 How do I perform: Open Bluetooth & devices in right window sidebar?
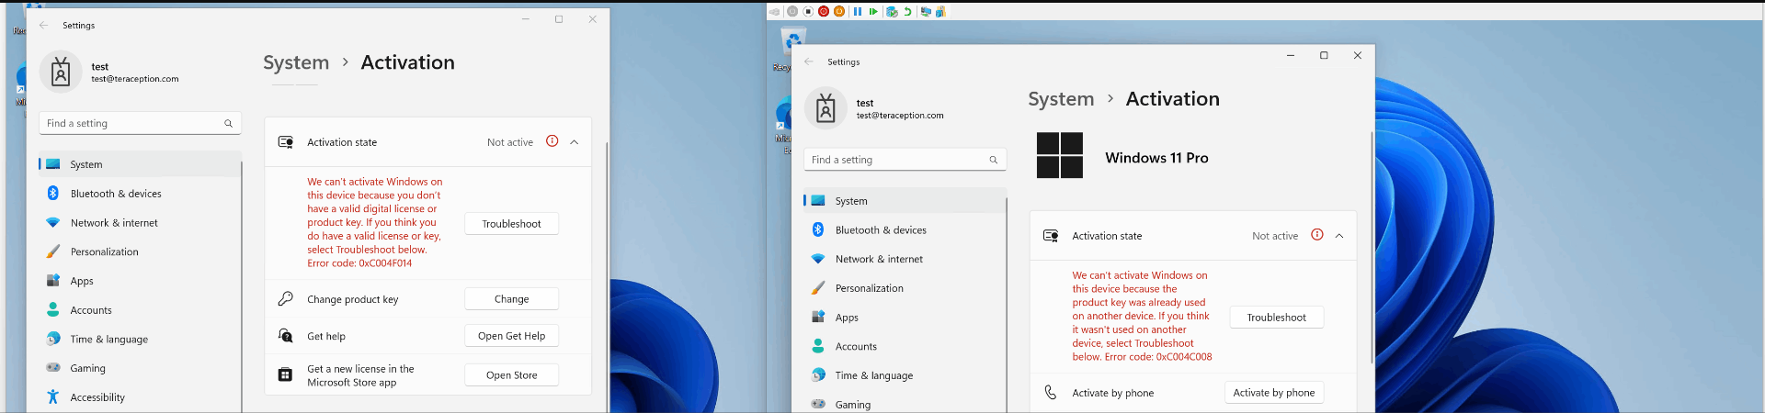pos(905,230)
